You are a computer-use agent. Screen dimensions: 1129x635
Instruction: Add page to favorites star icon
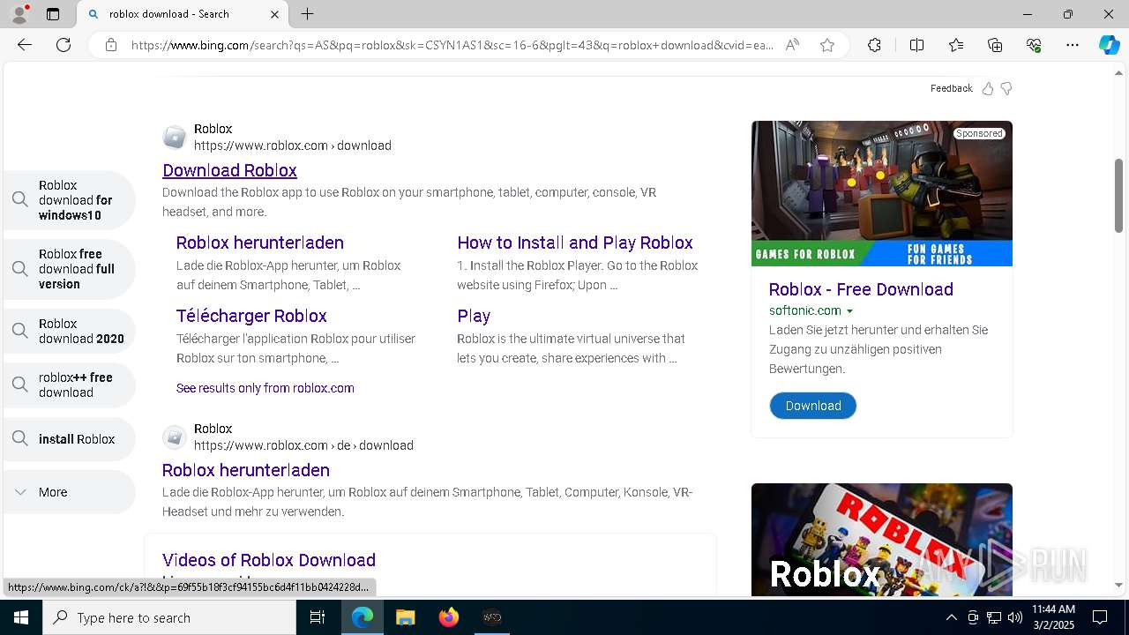827,45
